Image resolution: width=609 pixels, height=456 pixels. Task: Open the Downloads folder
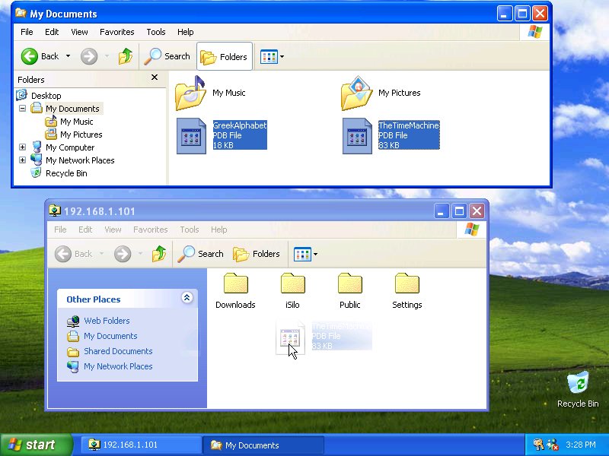(235, 284)
